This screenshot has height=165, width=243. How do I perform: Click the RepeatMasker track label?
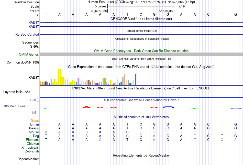(x=28, y=159)
